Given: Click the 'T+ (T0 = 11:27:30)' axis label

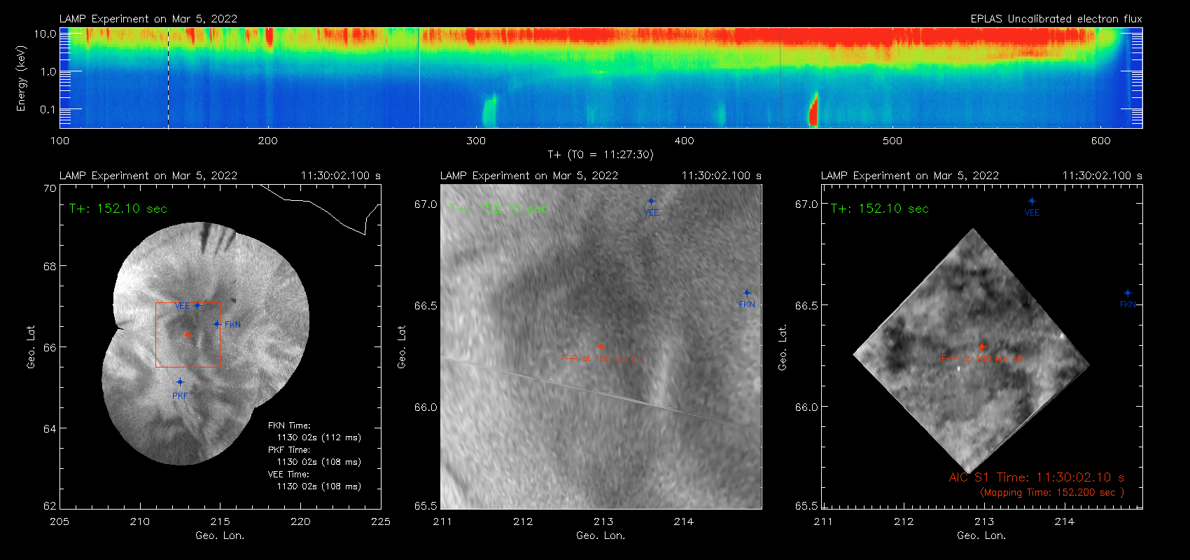Looking at the screenshot, I should point(601,155).
